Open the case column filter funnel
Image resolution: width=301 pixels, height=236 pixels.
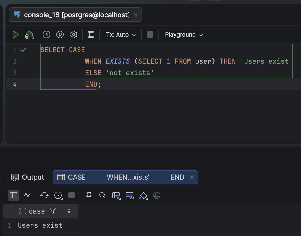(53, 211)
